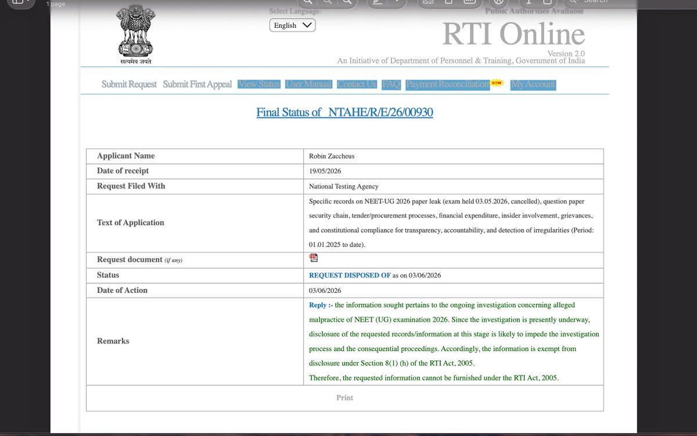Click the RTI Online title heading
Screen dimensions: 697x436
click(x=513, y=34)
